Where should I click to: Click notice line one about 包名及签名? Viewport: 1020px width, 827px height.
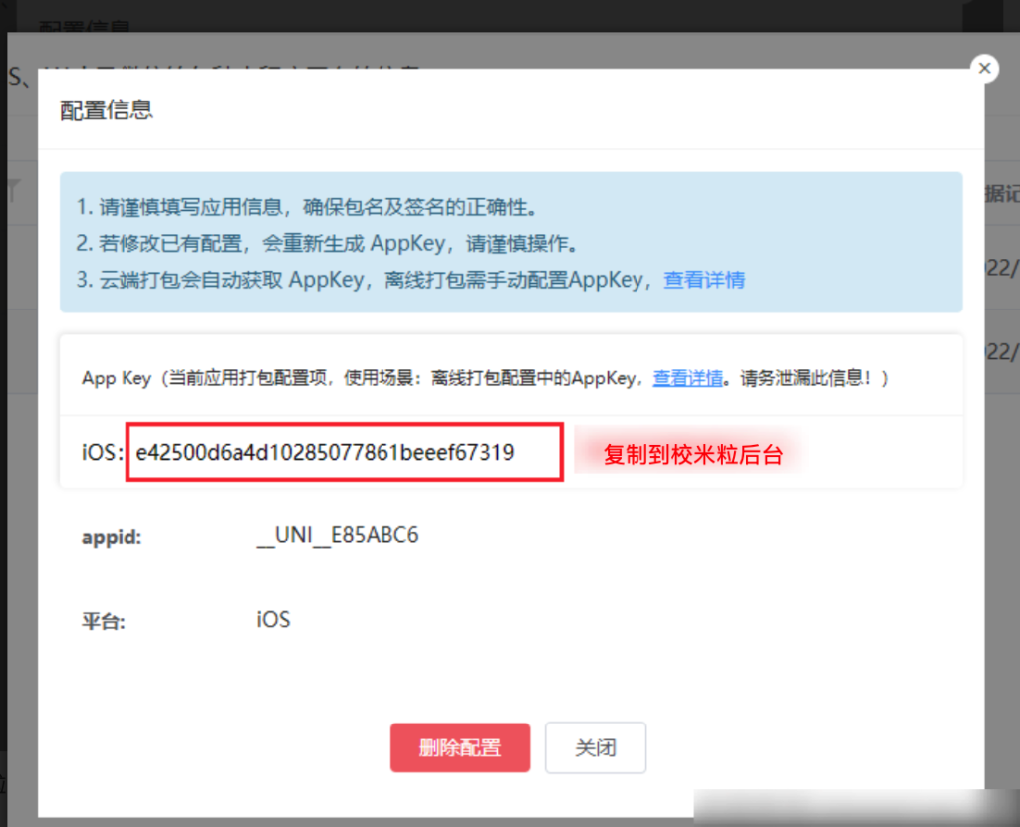[307, 208]
